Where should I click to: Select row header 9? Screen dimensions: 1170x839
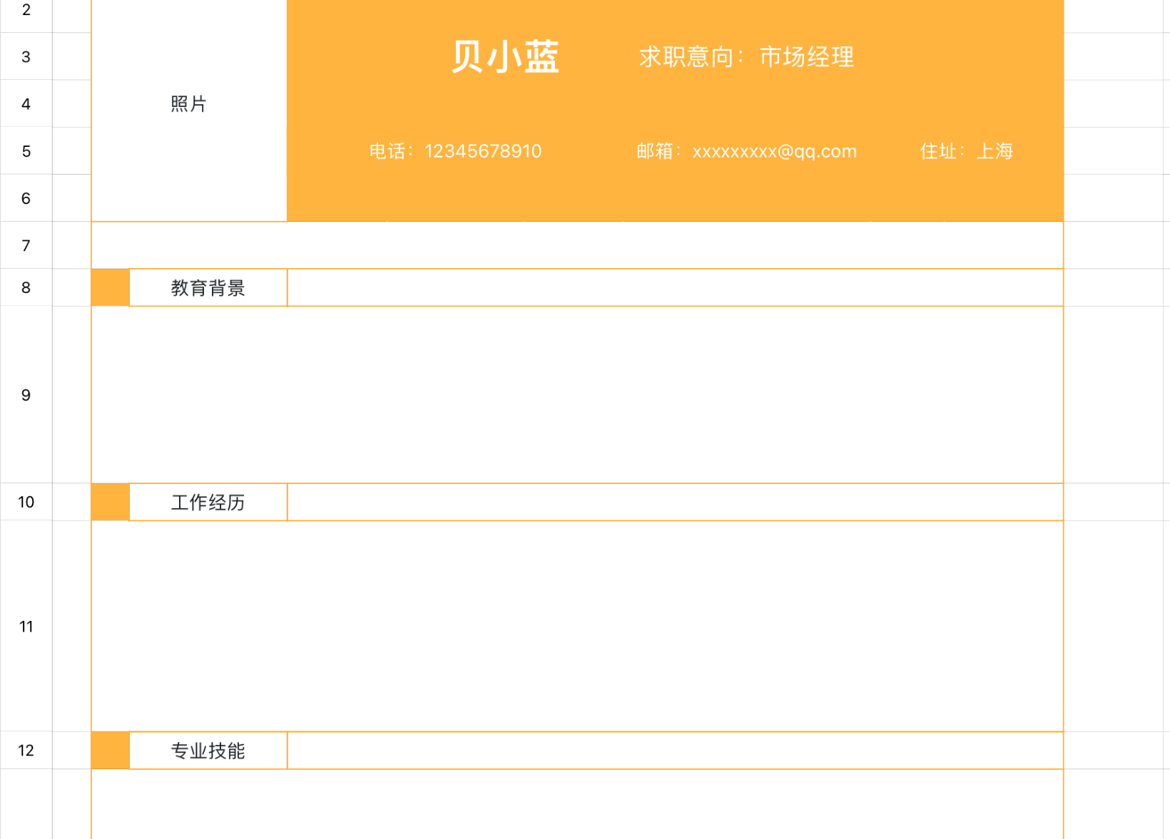pos(26,395)
